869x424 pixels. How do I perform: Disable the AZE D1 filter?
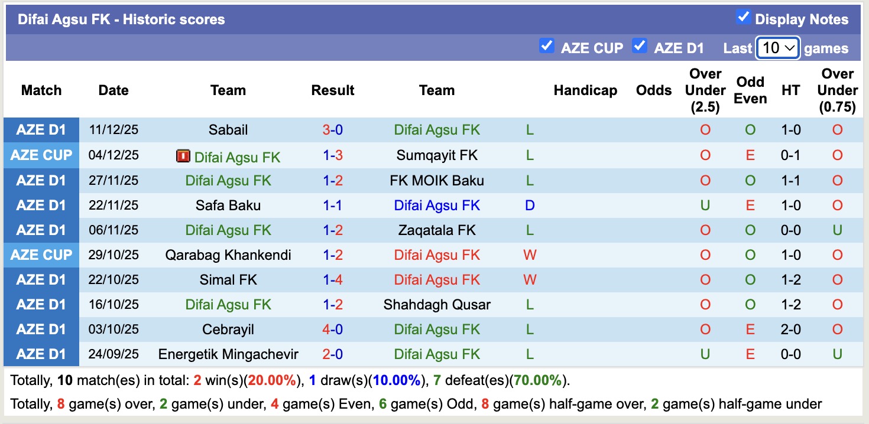coord(640,47)
